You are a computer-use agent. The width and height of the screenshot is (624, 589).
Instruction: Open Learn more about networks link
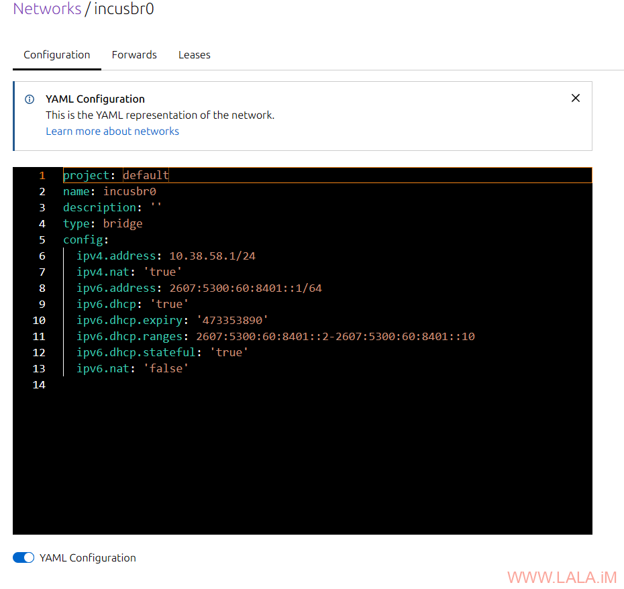(112, 131)
